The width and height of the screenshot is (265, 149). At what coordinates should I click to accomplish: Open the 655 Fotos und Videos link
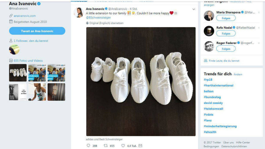pos(28,61)
